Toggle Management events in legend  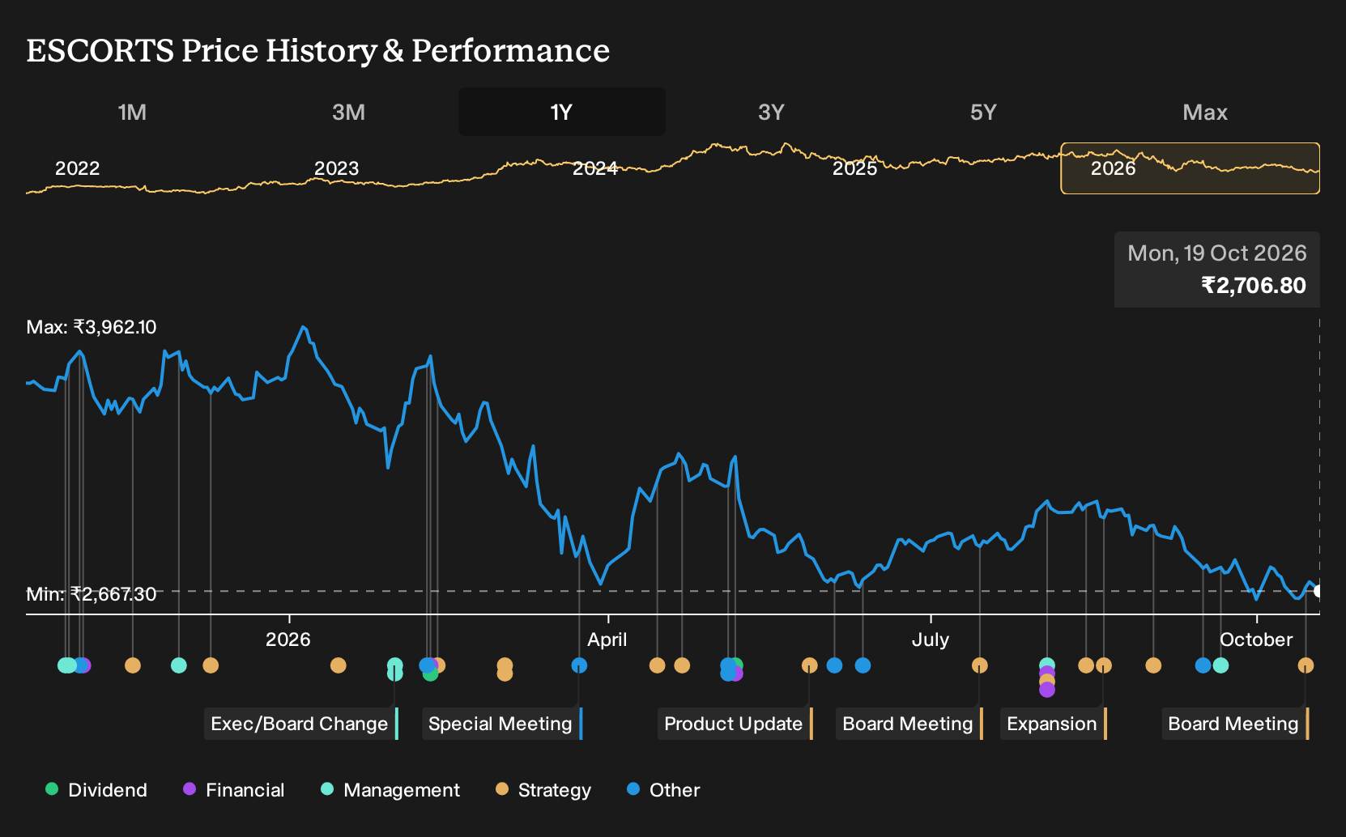coord(390,789)
